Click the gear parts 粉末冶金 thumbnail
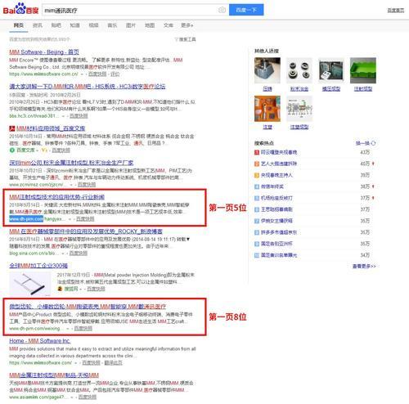The width and height of the screenshot is (409, 404). [x=299, y=70]
